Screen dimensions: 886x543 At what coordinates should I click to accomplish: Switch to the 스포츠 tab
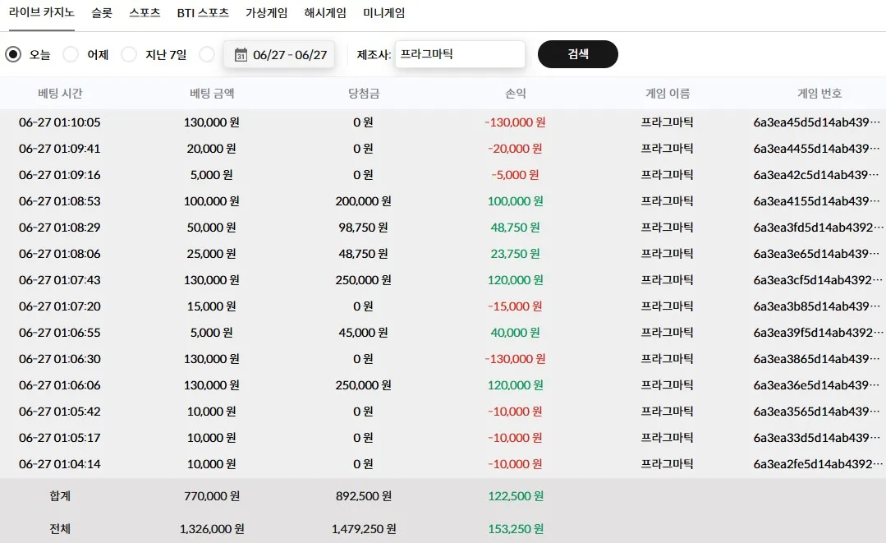click(x=145, y=13)
